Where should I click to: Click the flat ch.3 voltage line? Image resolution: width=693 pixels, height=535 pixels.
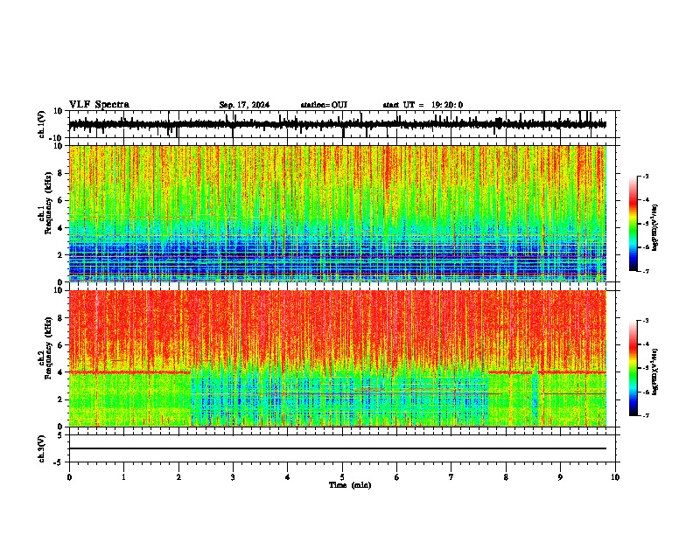[338, 448]
